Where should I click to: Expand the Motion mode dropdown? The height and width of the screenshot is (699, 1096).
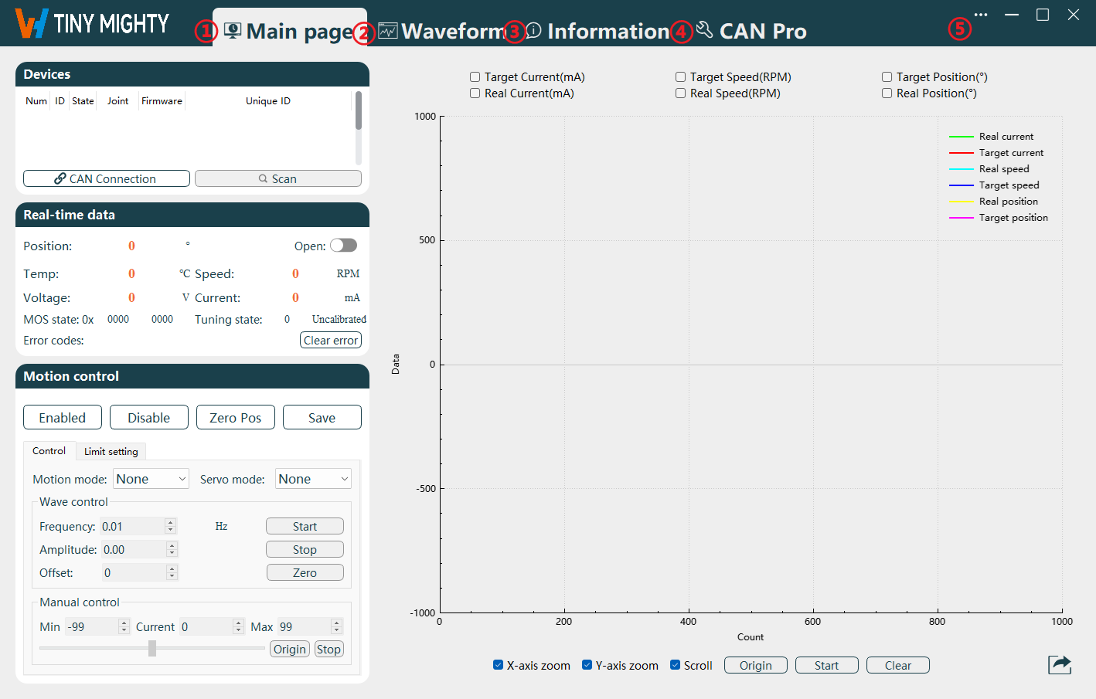click(x=151, y=479)
